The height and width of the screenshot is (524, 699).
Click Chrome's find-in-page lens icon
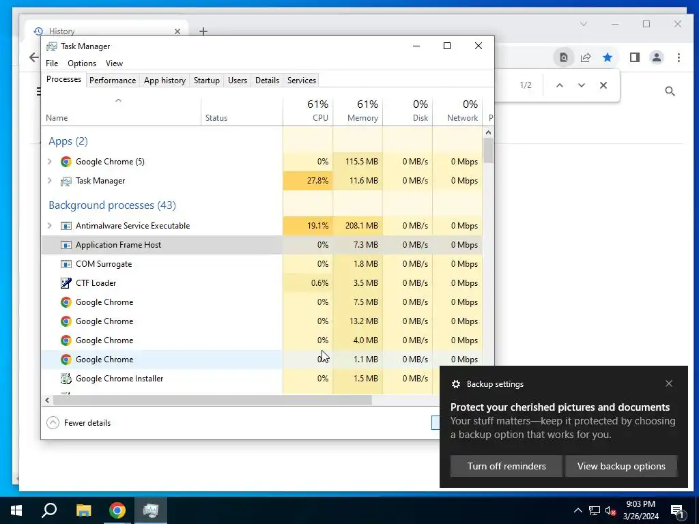tap(564, 57)
